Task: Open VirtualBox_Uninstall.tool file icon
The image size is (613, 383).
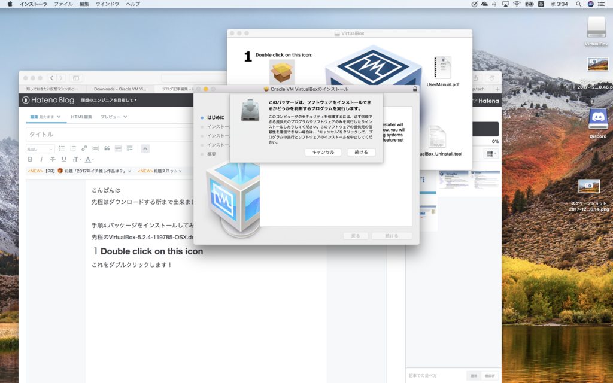Action: (x=437, y=137)
